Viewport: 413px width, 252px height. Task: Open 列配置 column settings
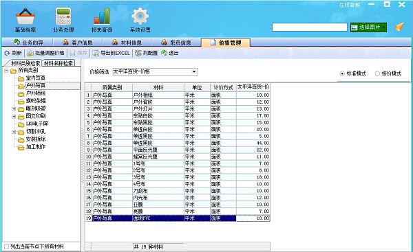point(146,53)
